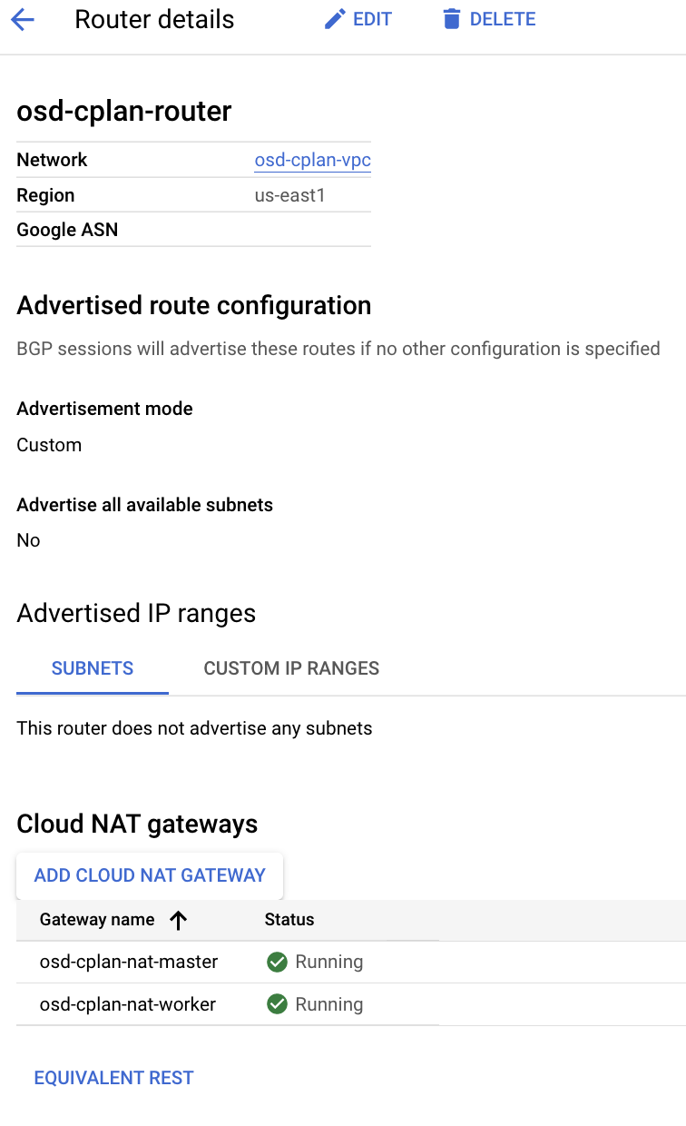The height and width of the screenshot is (1126, 686).
Task: Click the pencil icon to edit router
Action: [334, 18]
